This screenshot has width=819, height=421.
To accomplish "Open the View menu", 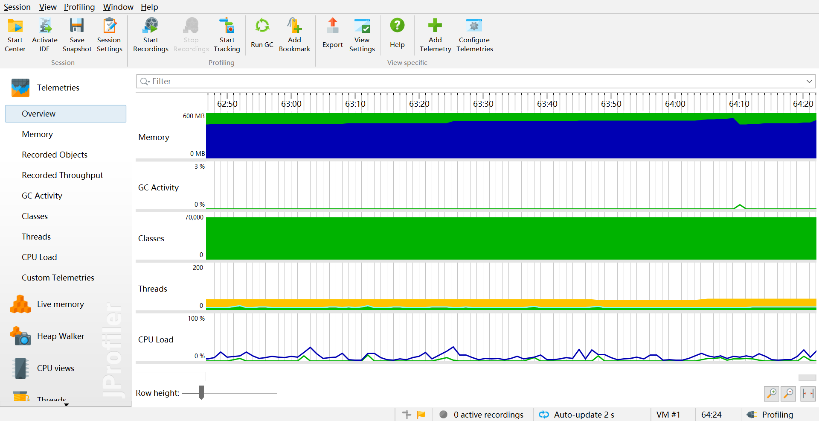I will point(48,7).
